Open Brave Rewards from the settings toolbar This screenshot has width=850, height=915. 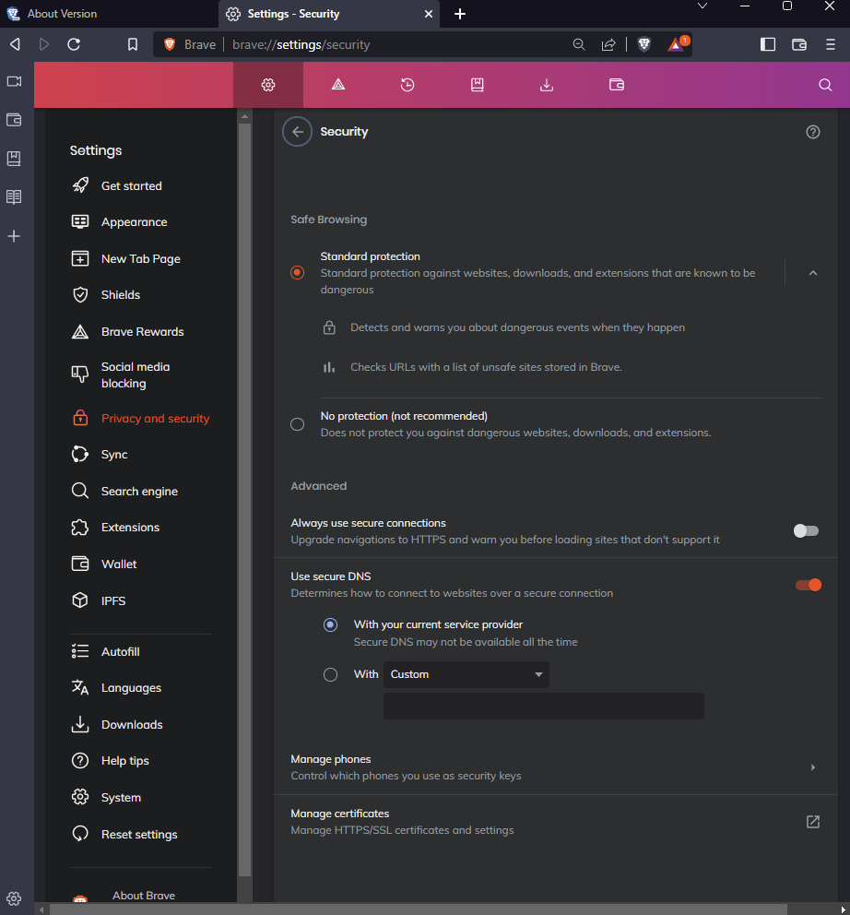coord(337,84)
